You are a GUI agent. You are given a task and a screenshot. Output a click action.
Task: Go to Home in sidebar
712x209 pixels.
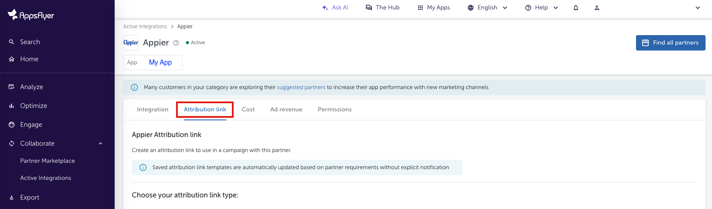click(x=29, y=59)
